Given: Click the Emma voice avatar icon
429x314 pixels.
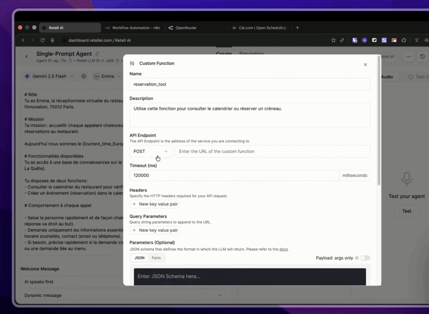Looking at the screenshot, I should pos(96,76).
